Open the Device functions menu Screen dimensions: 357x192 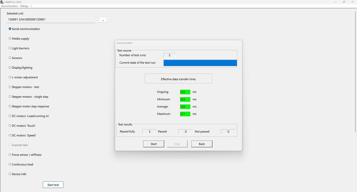(x=9, y=6)
